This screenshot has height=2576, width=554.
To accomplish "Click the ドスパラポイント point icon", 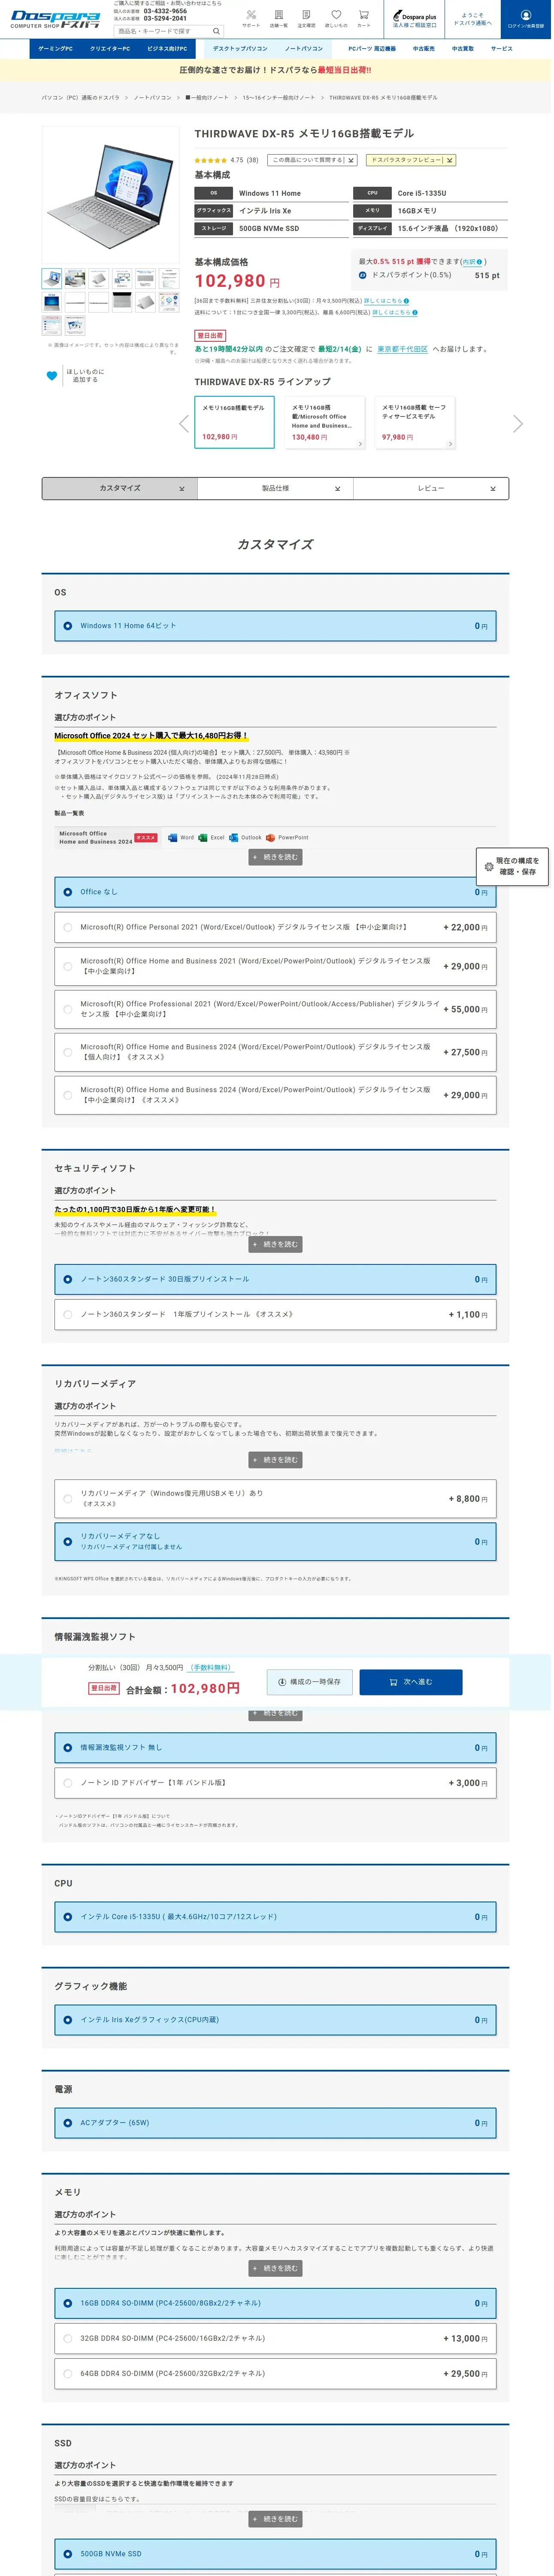I will click(364, 275).
